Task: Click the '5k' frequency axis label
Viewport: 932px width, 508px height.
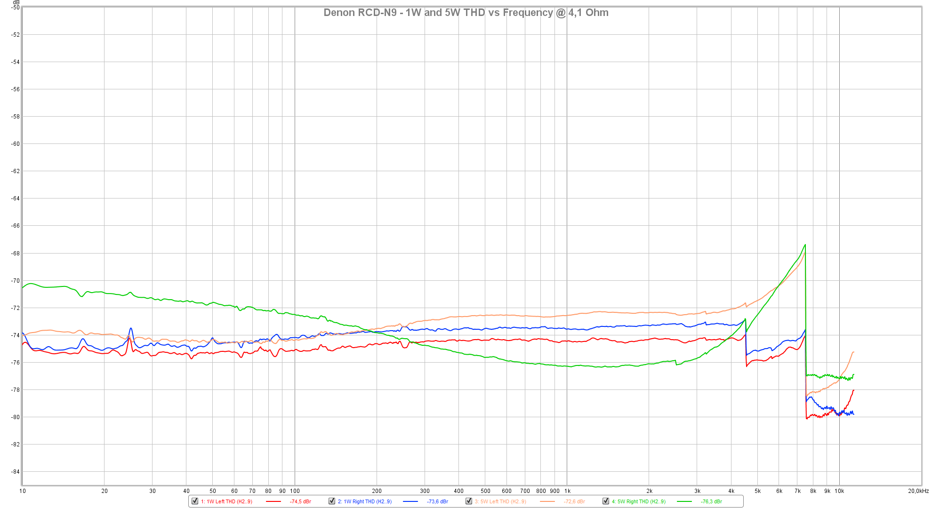Action: pos(757,491)
